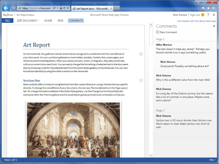Select Nick Simons reply 'Good point!'

click(x=184, y=64)
